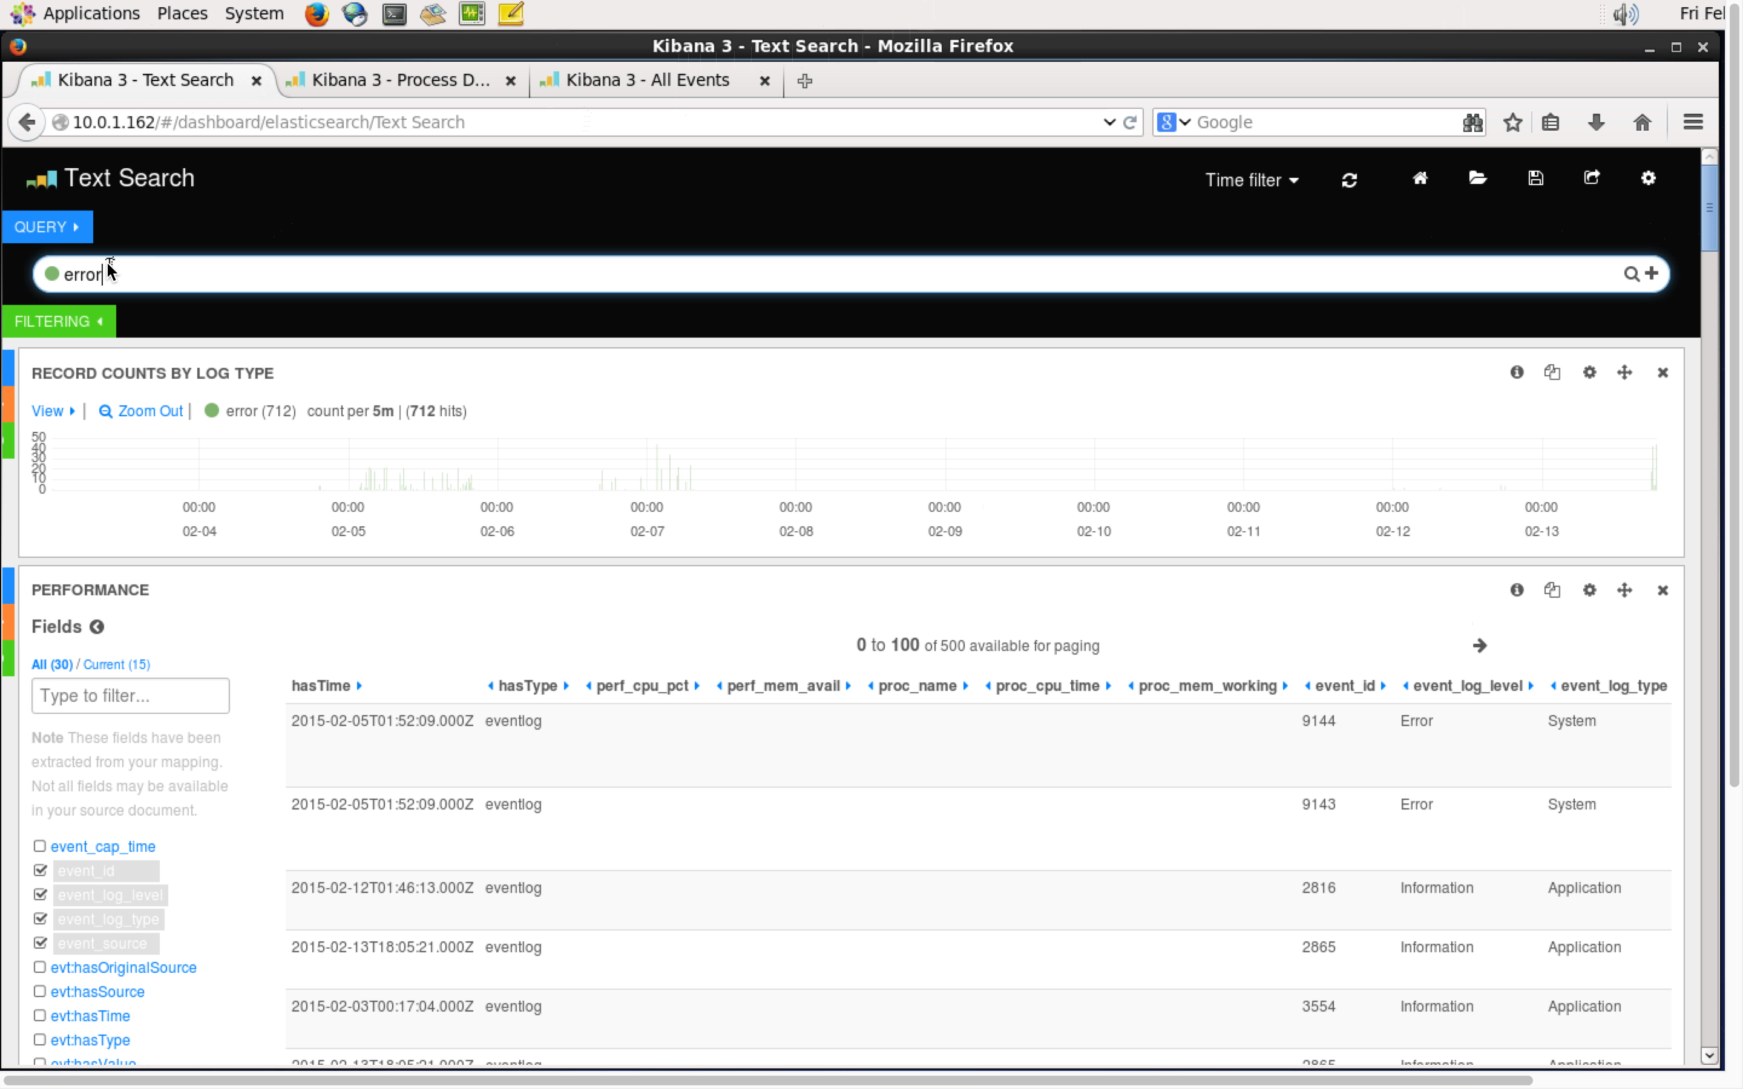Open the System menu

point(254,14)
